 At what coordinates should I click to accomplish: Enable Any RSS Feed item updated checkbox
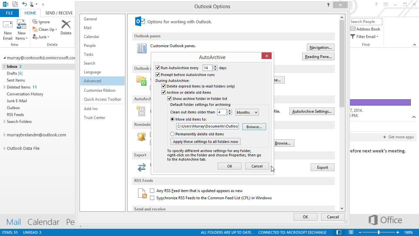pyautogui.click(x=152, y=191)
